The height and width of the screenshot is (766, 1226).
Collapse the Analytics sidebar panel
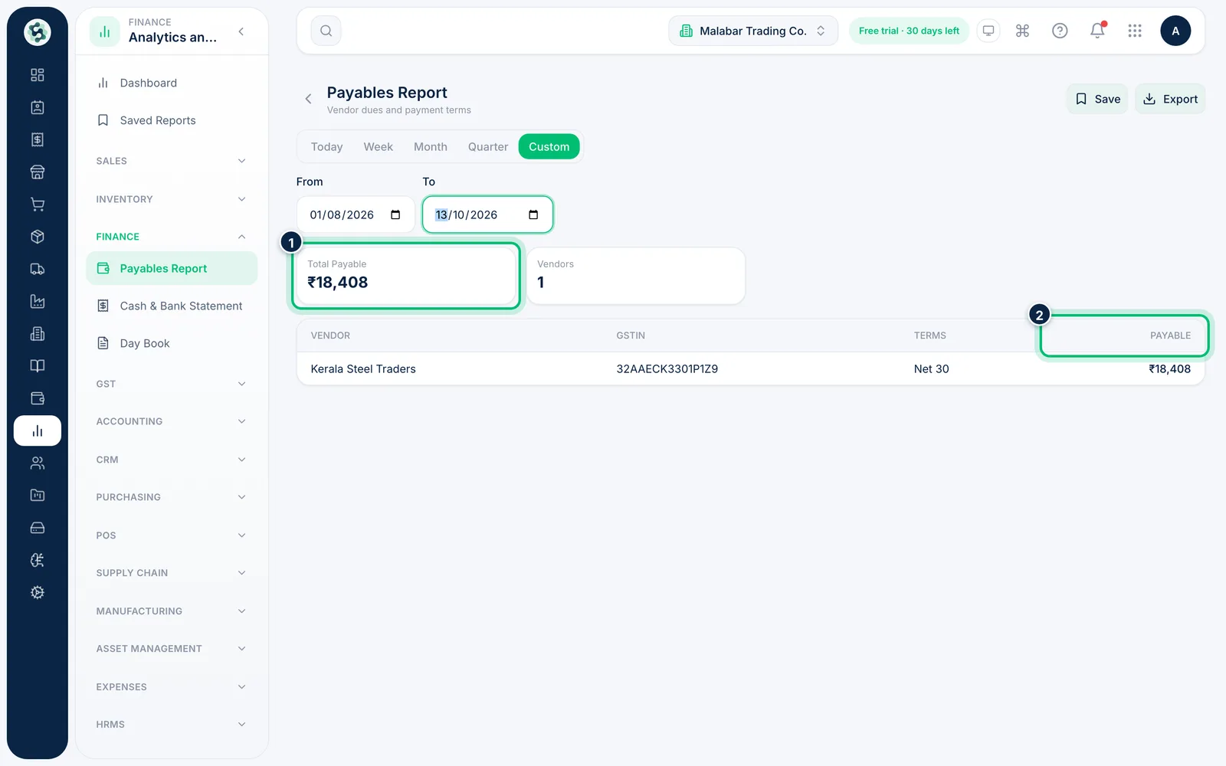pyautogui.click(x=241, y=31)
